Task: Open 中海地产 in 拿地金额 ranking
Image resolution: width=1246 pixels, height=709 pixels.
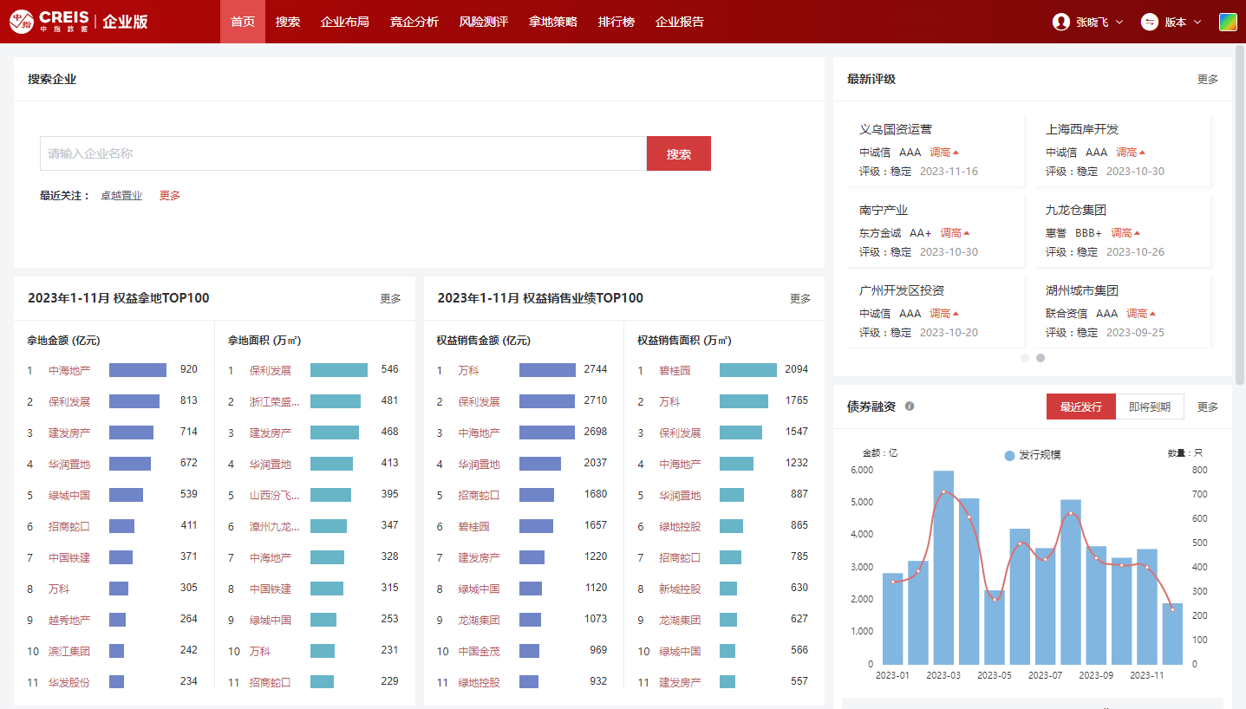Action: point(69,371)
